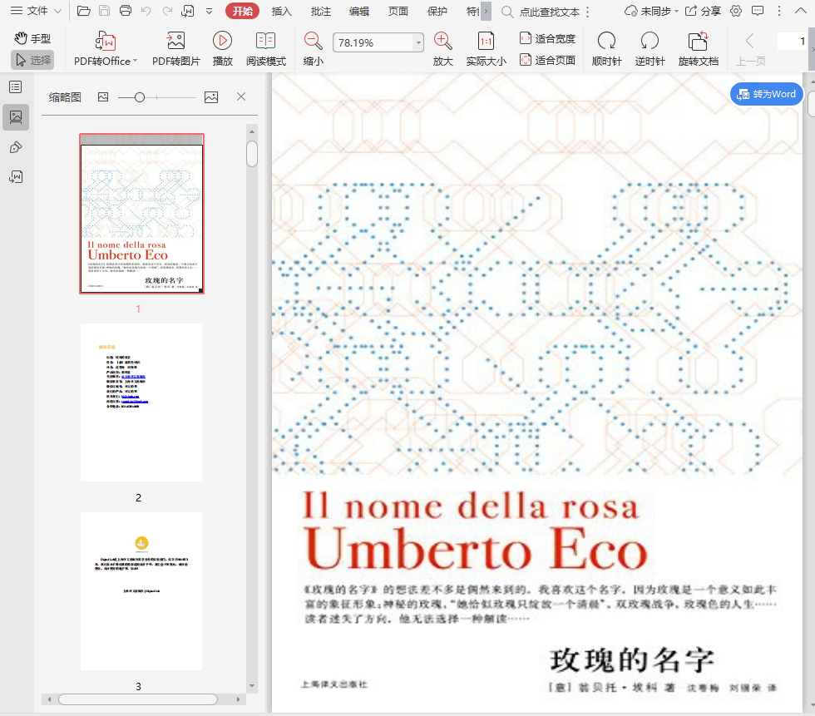
Task: Open the 文件 menu
Action: coord(30,11)
